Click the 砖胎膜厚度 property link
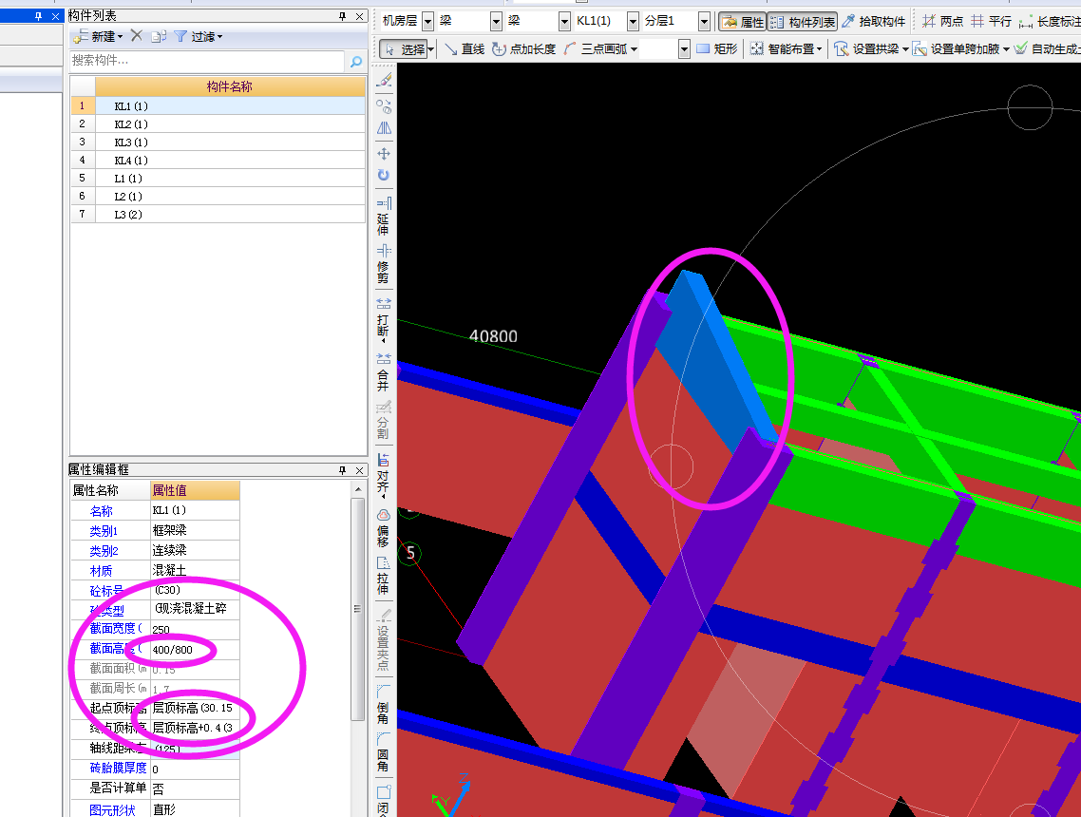 pos(118,768)
